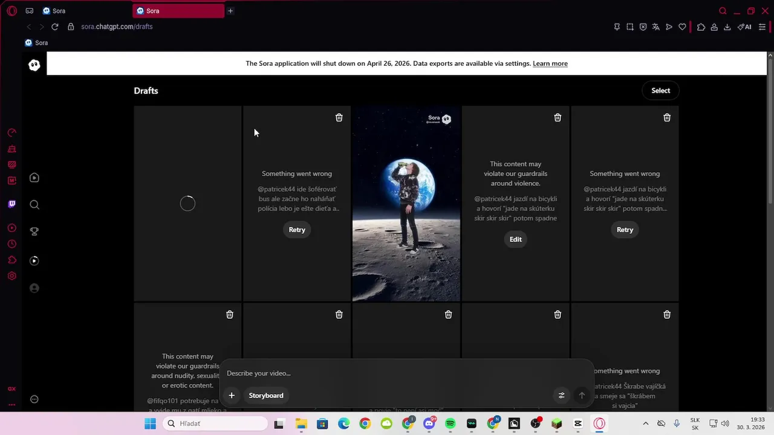This screenshot has width=774, height=435.
Task: Click the plus attach icon in prompt box
Action: (x=232, y=395)
